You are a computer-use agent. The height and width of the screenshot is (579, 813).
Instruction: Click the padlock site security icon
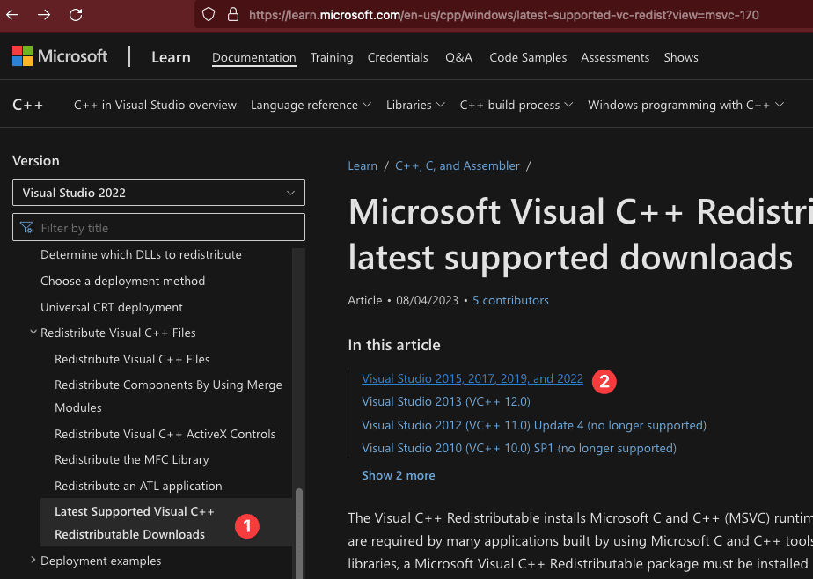[x=232, y=15]
